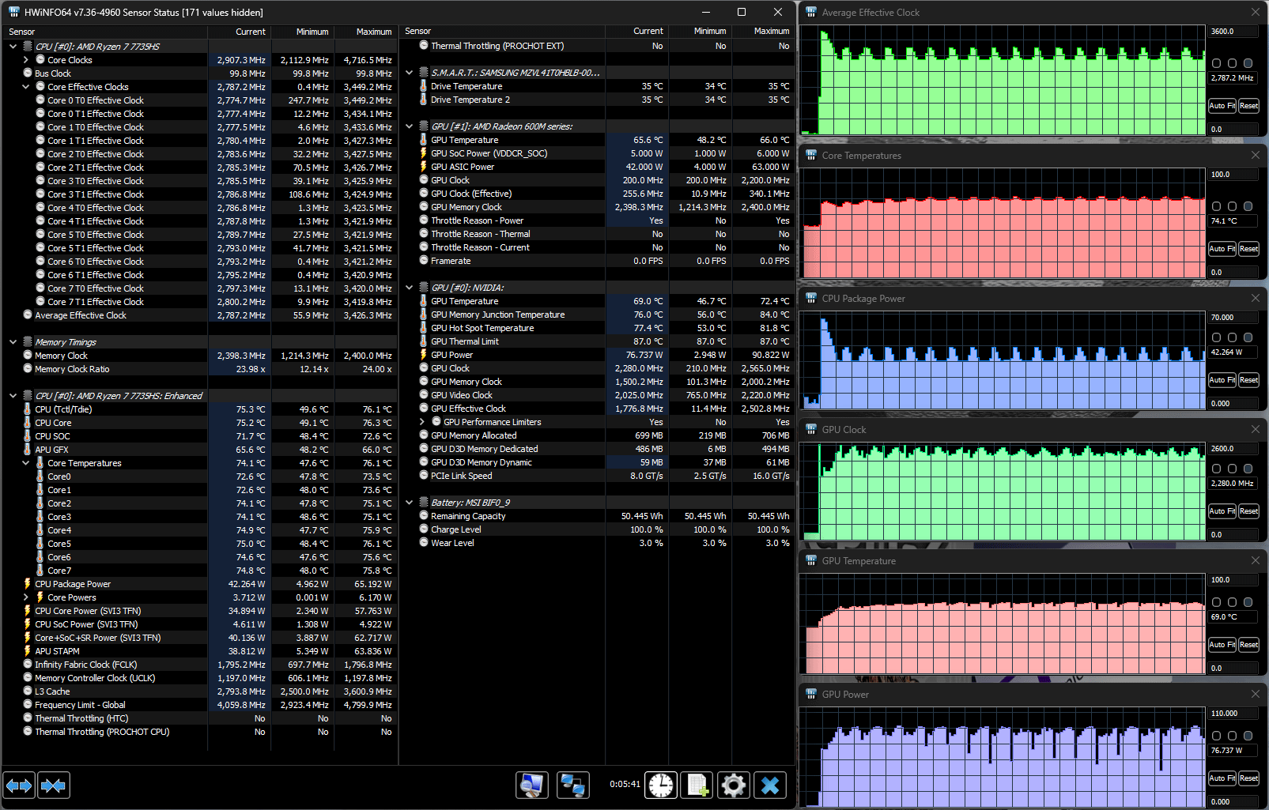
Task: Select the left circle in GPU Temperature graph
Action: click(1217, 602)
